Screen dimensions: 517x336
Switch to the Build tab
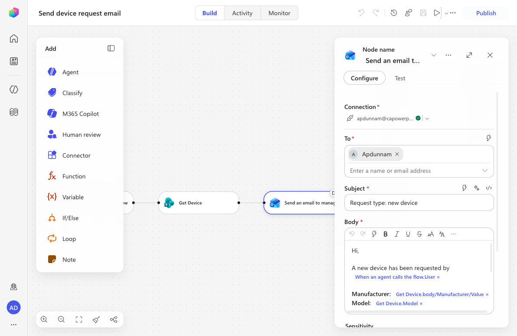click(x=209, y=13)
